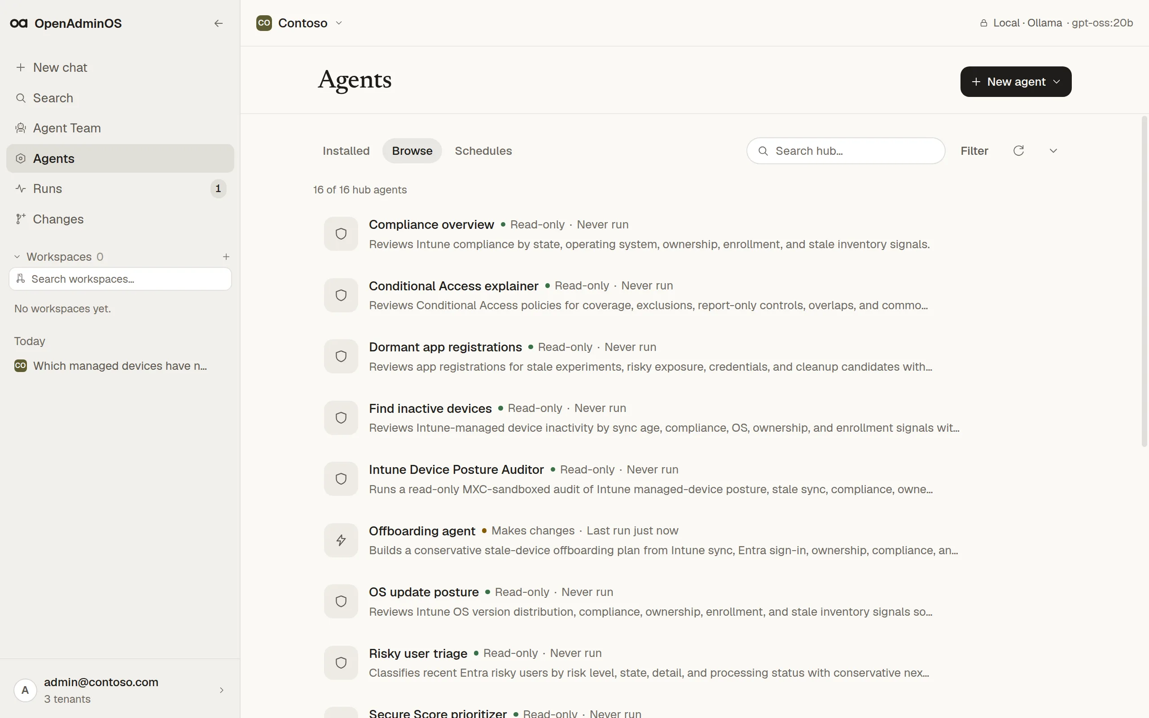Click the admin avatar letter A

[x=25, y=690]
